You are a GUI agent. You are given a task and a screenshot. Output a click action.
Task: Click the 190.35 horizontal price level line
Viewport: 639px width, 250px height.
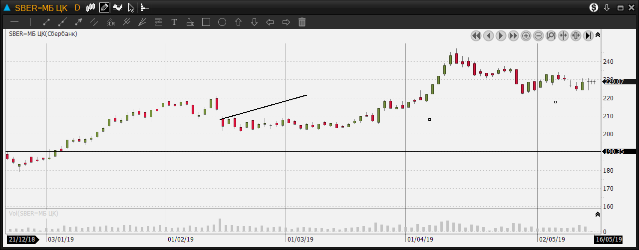pyautogui.click(x=300, y=151)
